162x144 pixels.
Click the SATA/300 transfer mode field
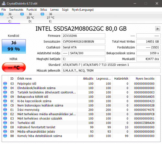(83, 53)
